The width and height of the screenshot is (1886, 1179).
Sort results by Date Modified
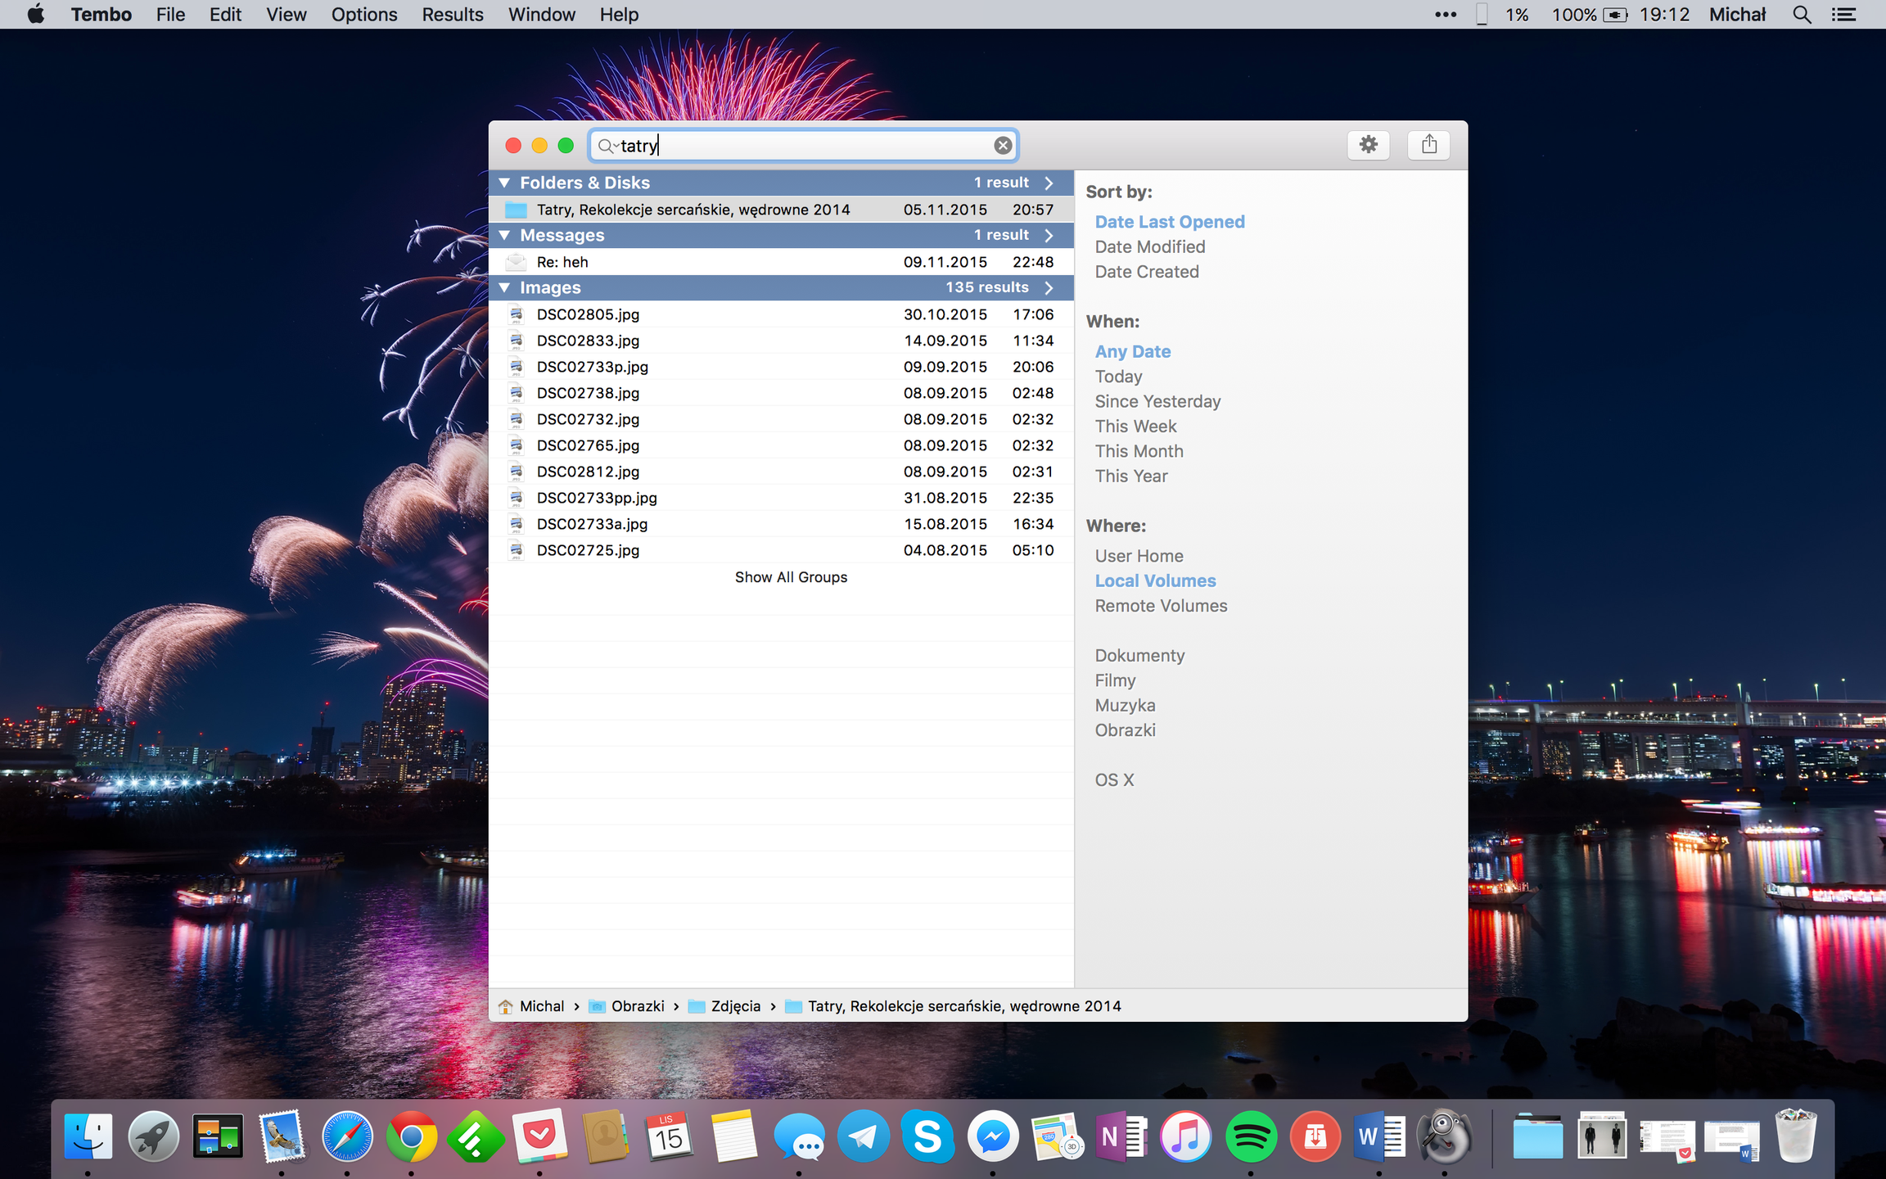coord(1149,246)
